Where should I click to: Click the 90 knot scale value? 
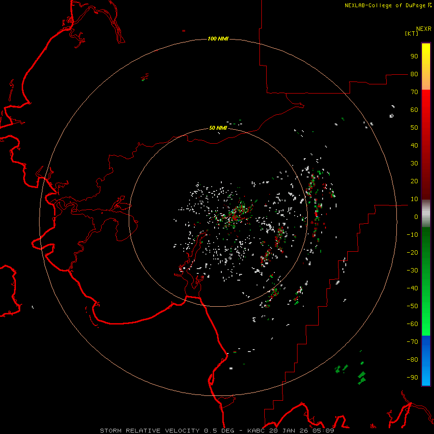tap(414, 56)
